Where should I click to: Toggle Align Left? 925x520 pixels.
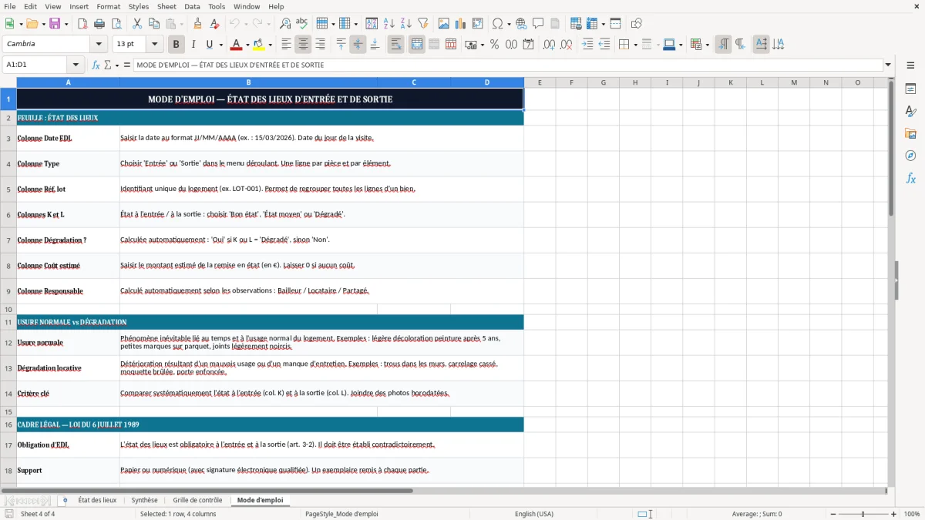point(286,45)
